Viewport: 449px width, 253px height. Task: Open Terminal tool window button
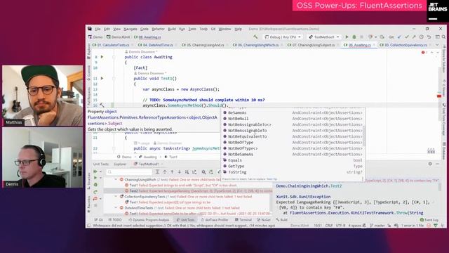click(x=243, y=220)
